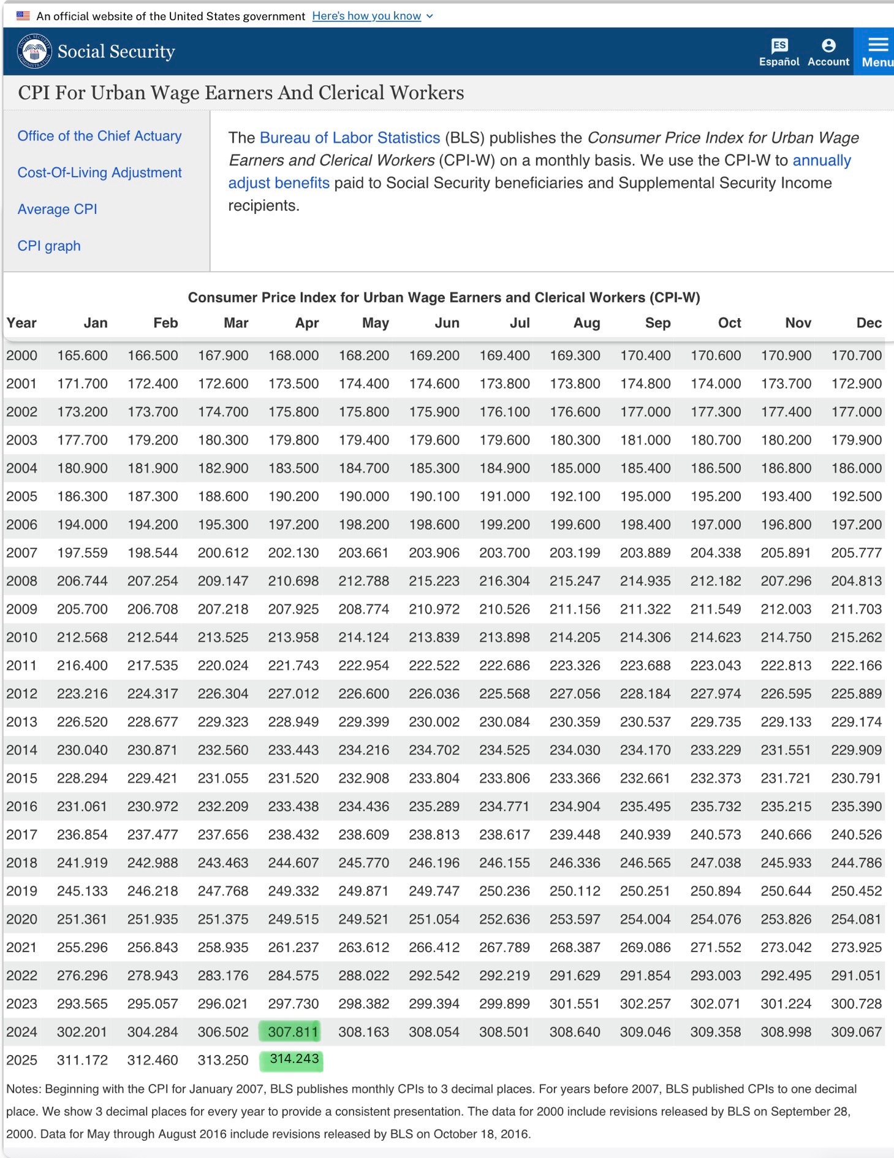Click the US flag icon in the banner
This screenshot has height=1158, width=894.
click(23, 16)
